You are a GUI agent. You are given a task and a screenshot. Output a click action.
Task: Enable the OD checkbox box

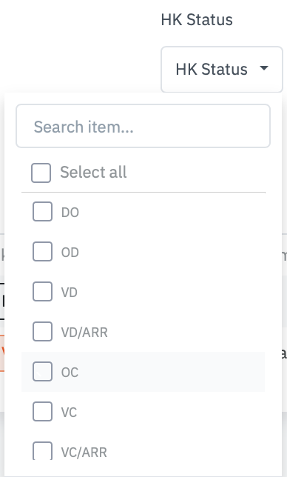(42, 252)
